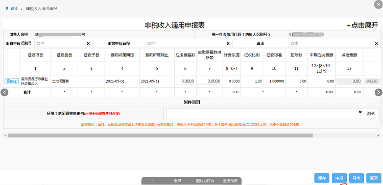Click the 保存 button

pyautogui.click(x=322, y=178)
